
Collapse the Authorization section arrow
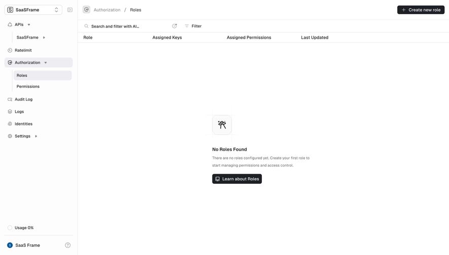(46, 62)
